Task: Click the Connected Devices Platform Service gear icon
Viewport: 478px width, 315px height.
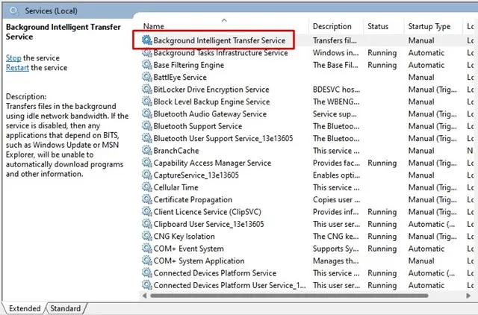Action: point(147,273)
